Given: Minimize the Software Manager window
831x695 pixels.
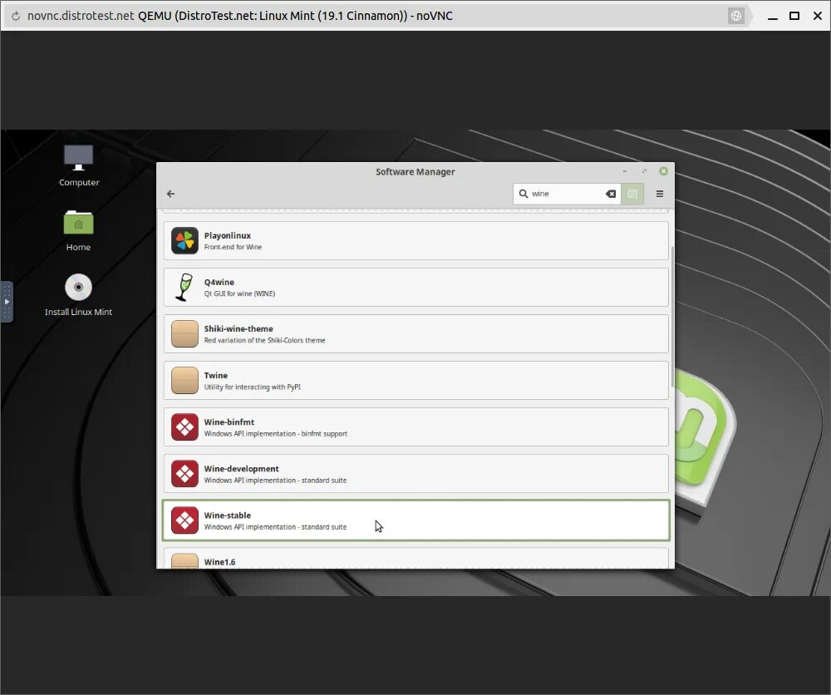Looking at the screenshot, I should [x=625, y=171].
